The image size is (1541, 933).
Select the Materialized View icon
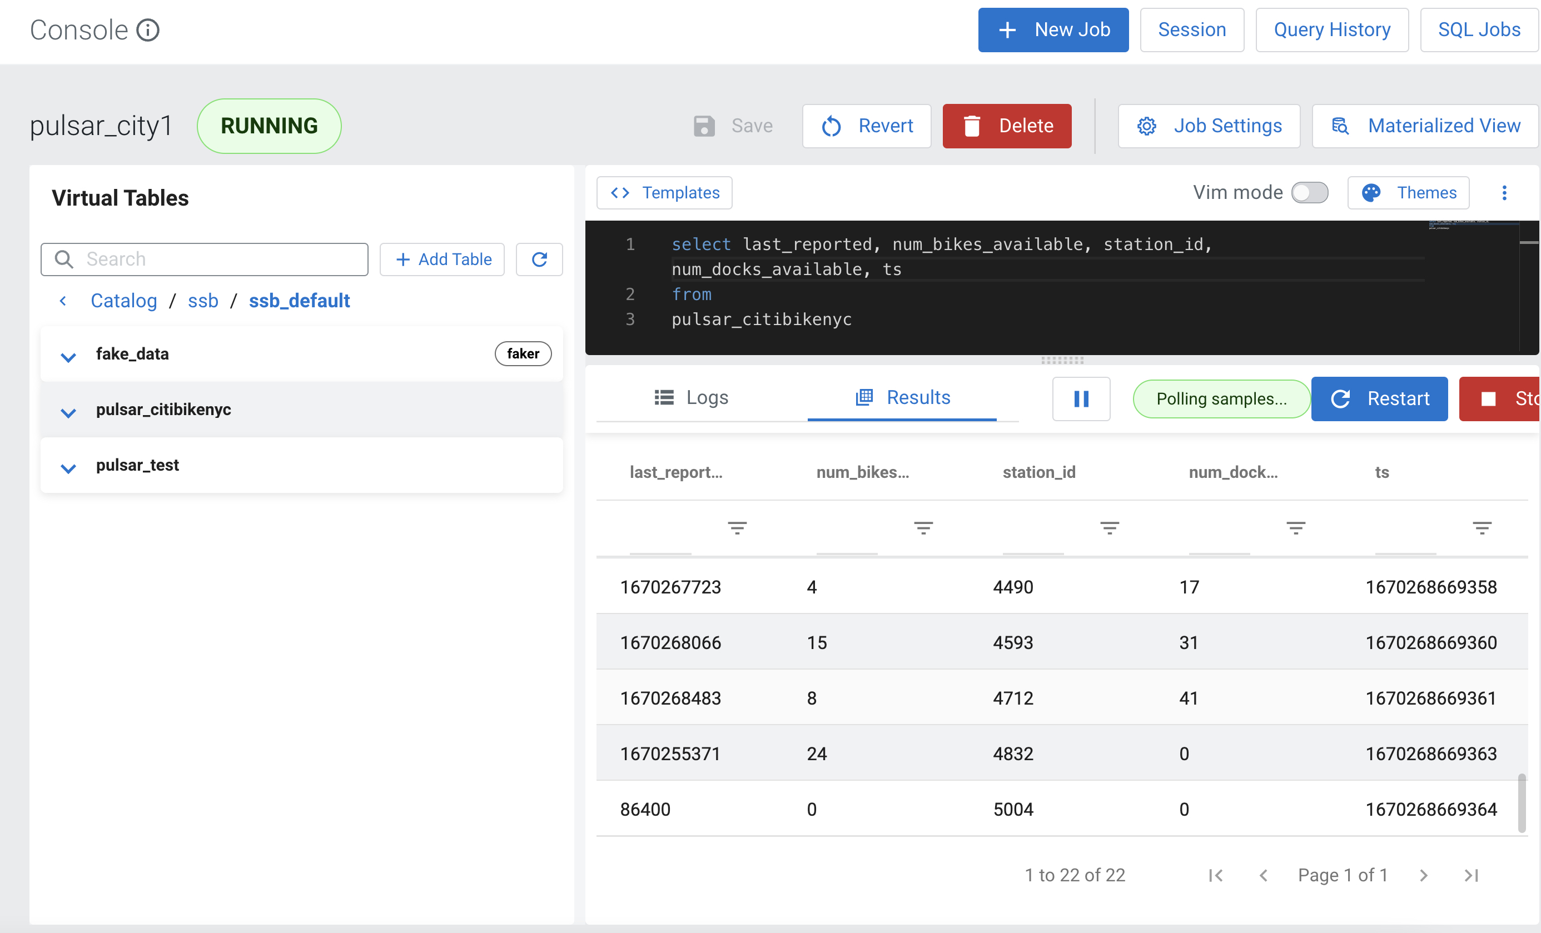(1341, 126)
